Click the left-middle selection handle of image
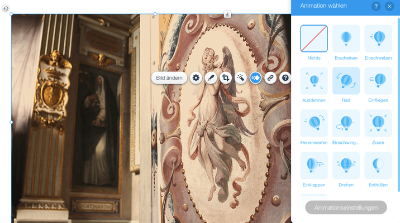The width and height of the screenshot is (400, 223). point(11,122)
